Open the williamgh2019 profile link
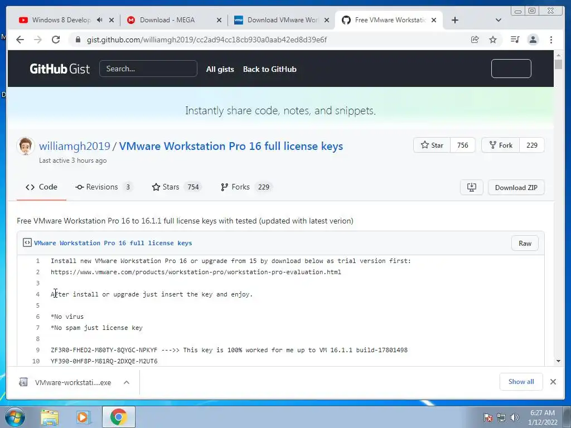The image size is (571, 428). pyautogui.click(x=75, y=146)
